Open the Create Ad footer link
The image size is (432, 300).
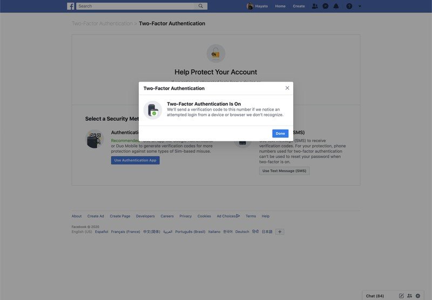(96, 216)
